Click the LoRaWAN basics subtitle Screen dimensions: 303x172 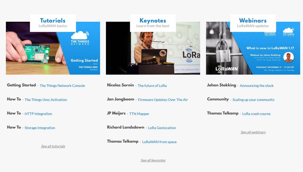(x=53, y=26)
